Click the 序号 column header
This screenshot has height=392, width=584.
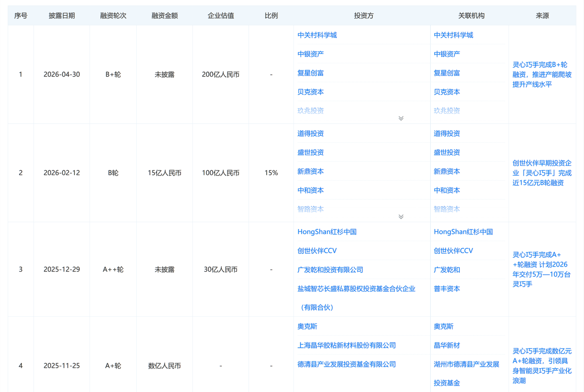click(20, 16)
